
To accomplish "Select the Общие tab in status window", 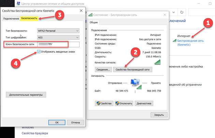I will click(94, 22).
